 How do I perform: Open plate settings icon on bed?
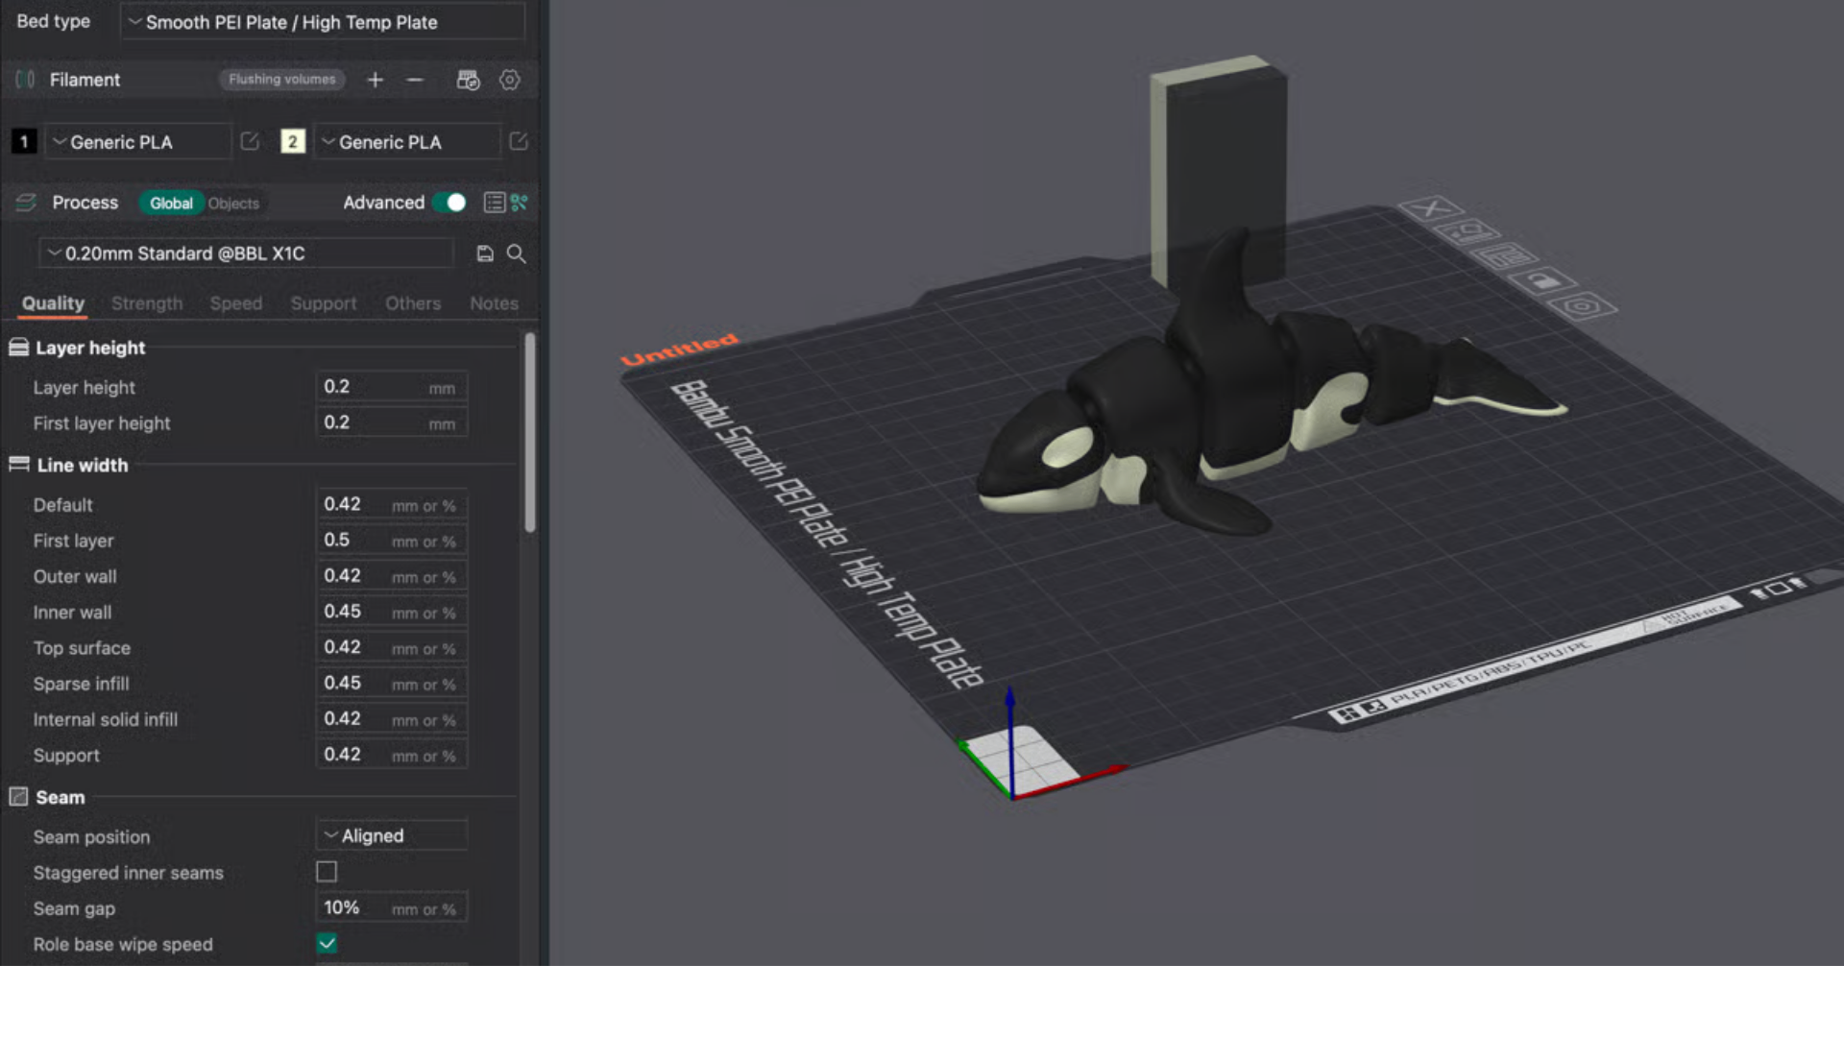[x=1582, y=307]
